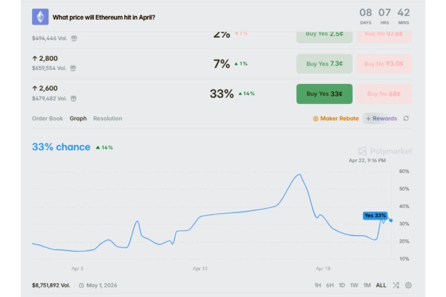
Task: Click the shuffle arrows icon below chart
Action: [395, 285]
